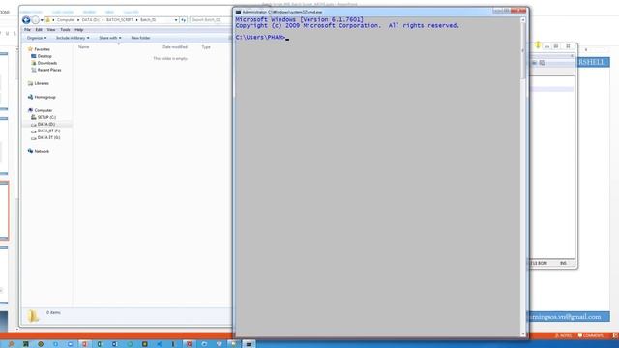Sort files by the Name column
Viewport: 619px width, 348px height.
tap(84, 47)
